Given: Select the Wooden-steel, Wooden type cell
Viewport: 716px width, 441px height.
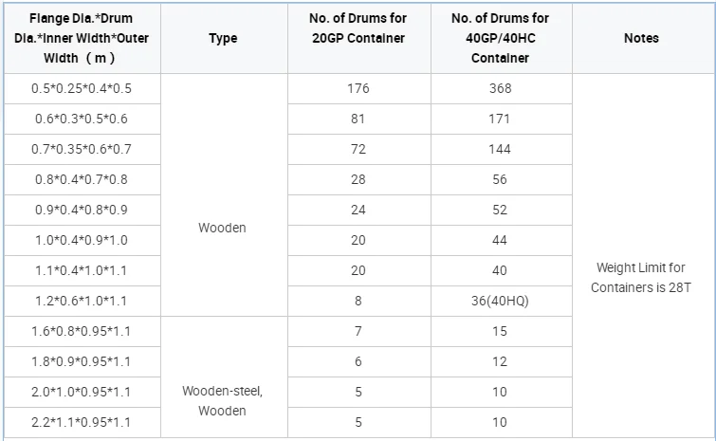Looking at the screenshot, I should click(x=224, y=400).
